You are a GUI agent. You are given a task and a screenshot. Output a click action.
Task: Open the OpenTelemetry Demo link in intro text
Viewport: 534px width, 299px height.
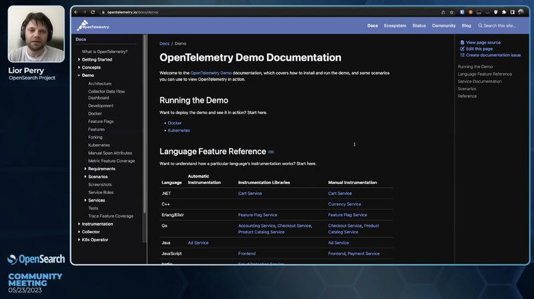pos(211,73)
